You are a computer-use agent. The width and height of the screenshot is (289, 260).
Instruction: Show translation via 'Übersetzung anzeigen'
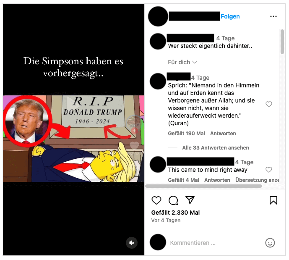pyautogui.click(x=257, y=180)
